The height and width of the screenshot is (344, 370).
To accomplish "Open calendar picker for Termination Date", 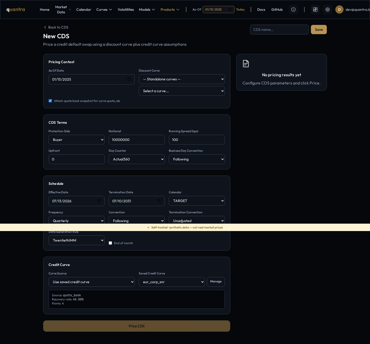I will tap(159, 201).
